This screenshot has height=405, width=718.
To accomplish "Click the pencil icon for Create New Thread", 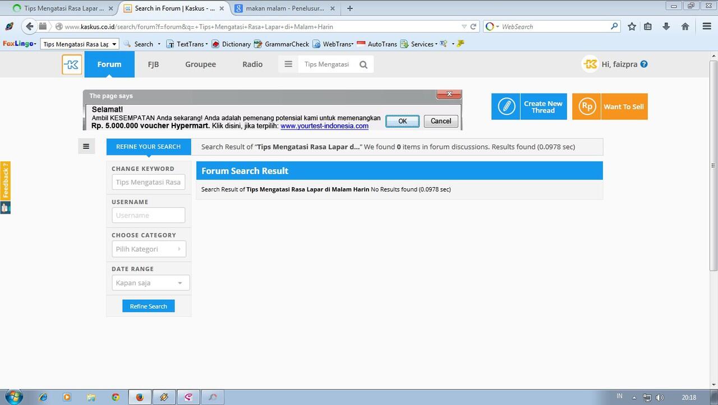I will click(x=507, y=106).
